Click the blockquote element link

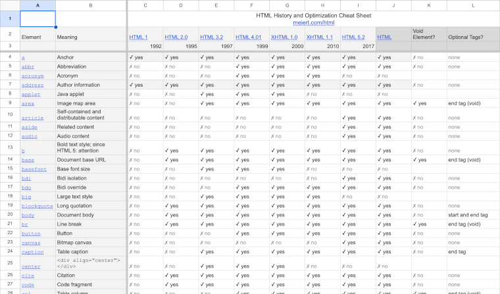pos(37,206)
